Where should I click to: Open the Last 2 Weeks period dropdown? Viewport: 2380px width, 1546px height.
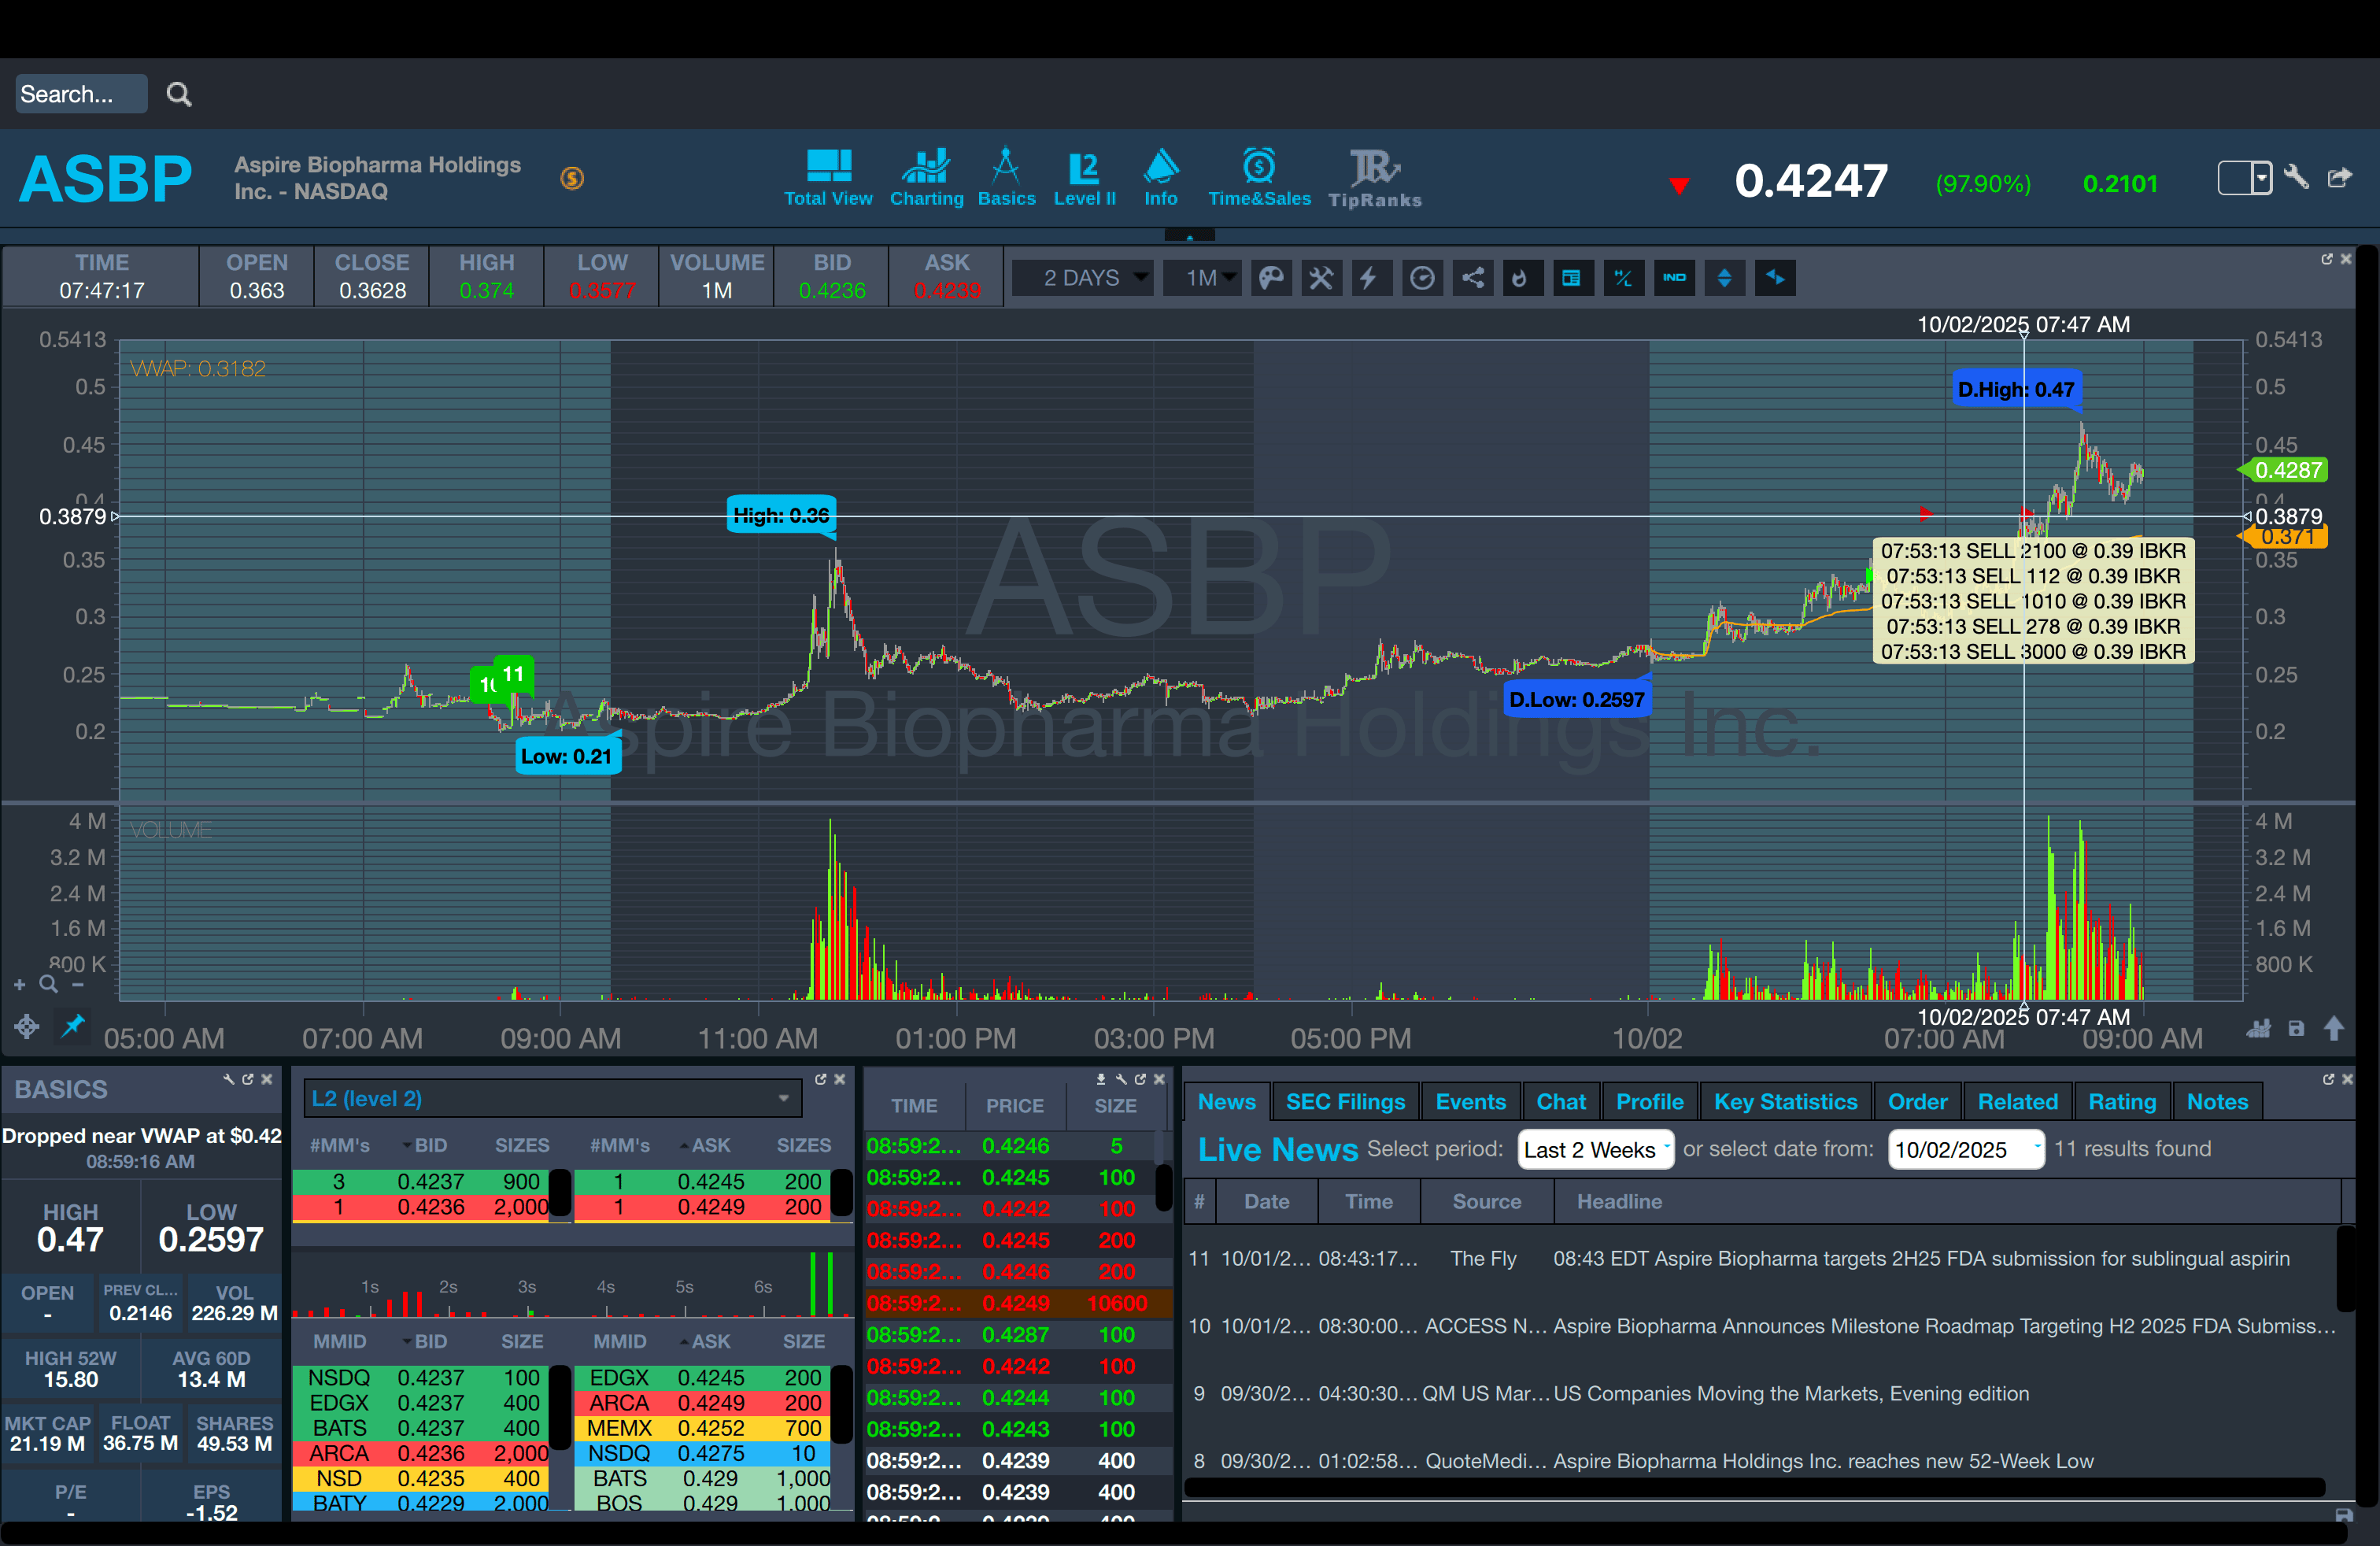[x=1595, y=1149]
